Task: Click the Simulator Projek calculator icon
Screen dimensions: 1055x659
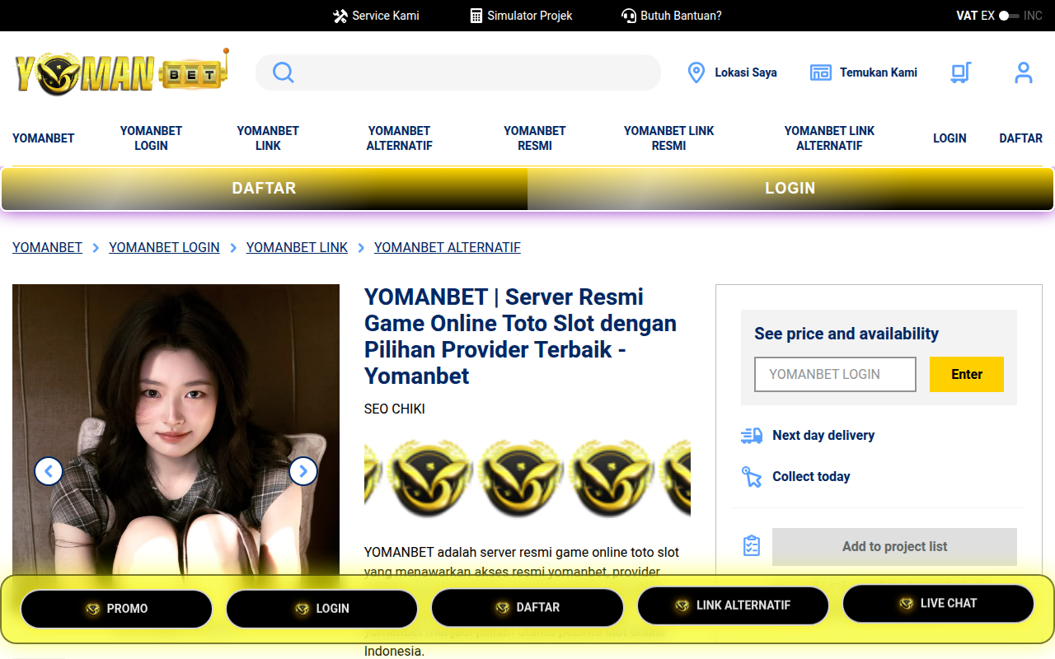Action: [x=476, y=16]
